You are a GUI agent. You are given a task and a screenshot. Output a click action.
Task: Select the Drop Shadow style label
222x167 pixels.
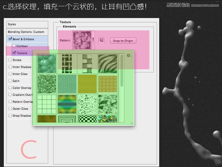(x=22, y=116)
